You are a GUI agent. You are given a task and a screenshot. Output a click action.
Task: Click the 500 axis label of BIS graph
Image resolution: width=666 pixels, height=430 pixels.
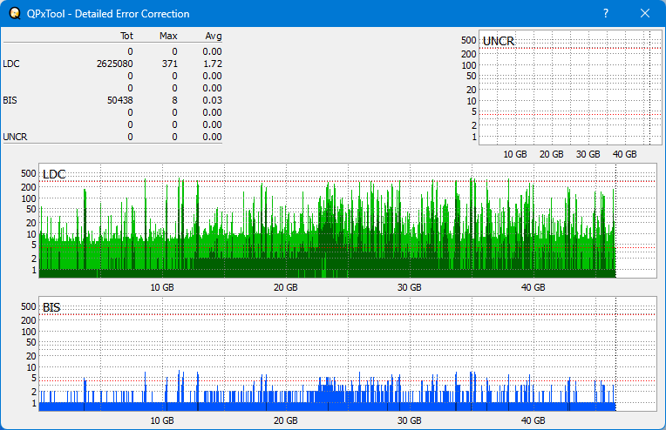(x=29, y=306)
